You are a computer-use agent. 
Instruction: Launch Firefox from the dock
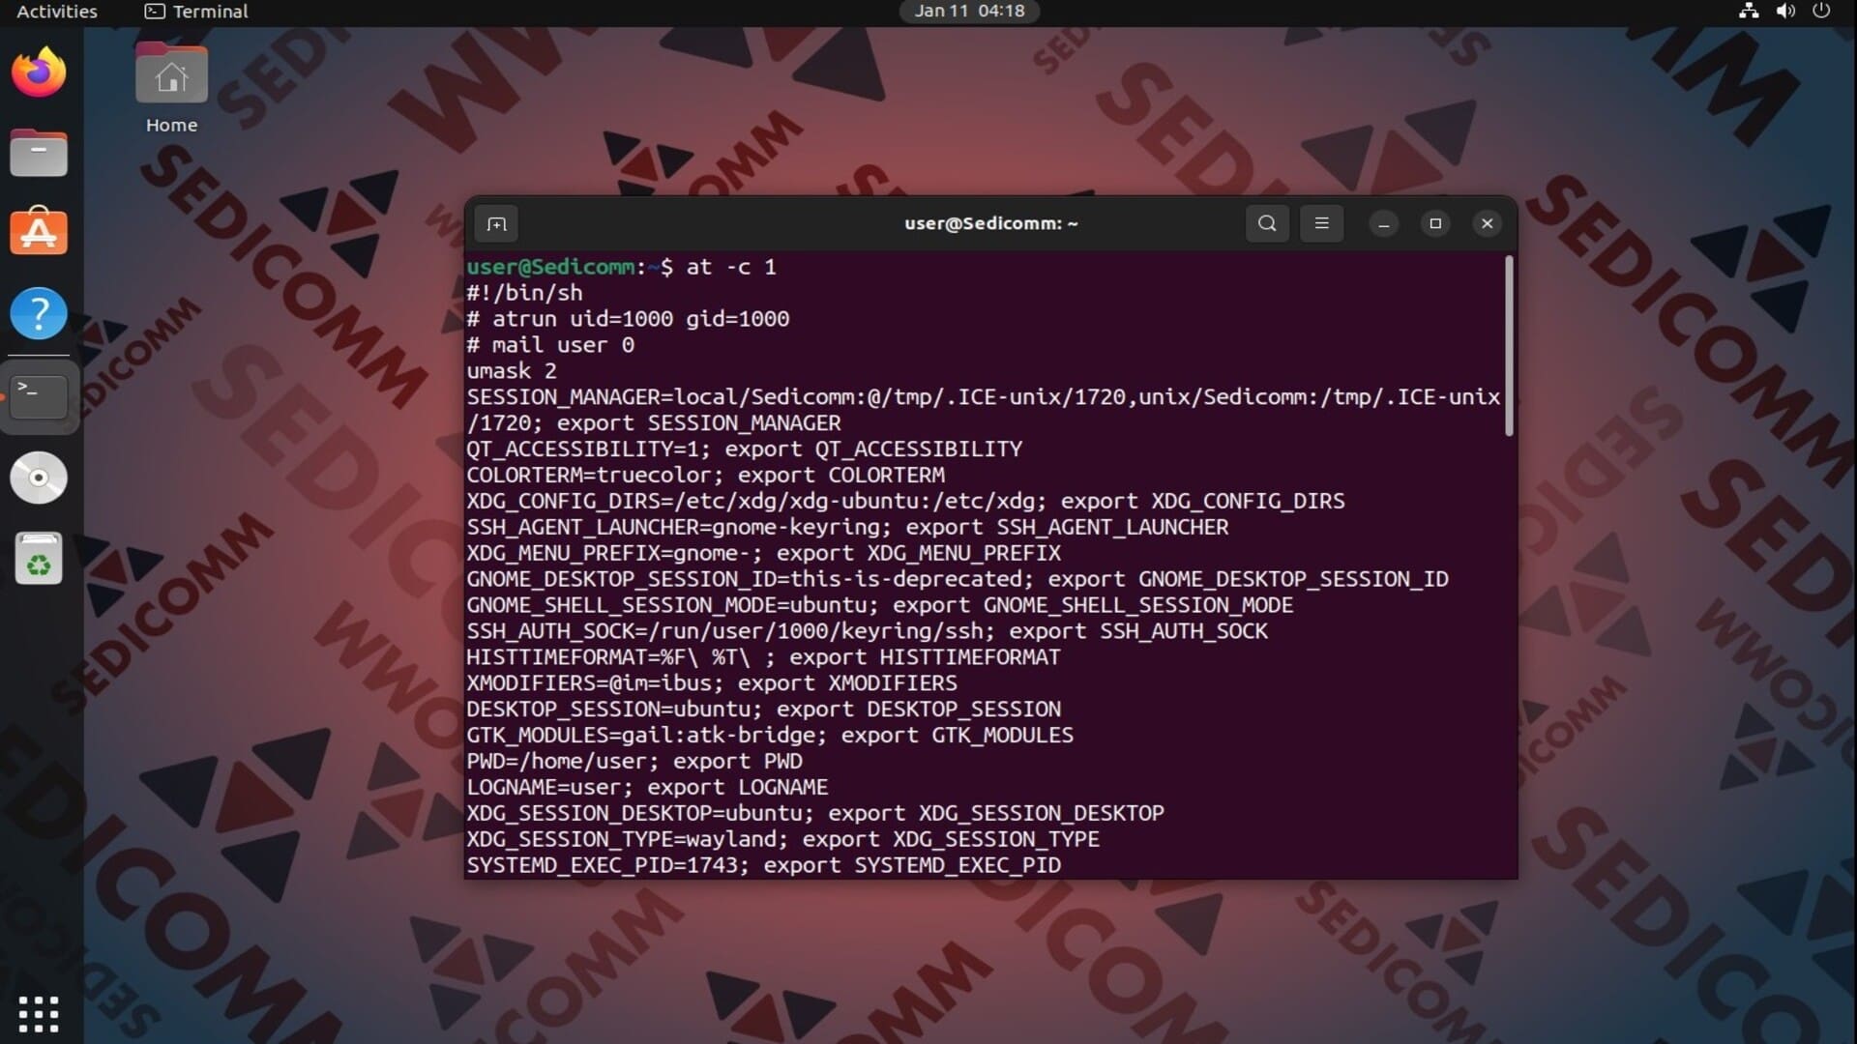39,72
